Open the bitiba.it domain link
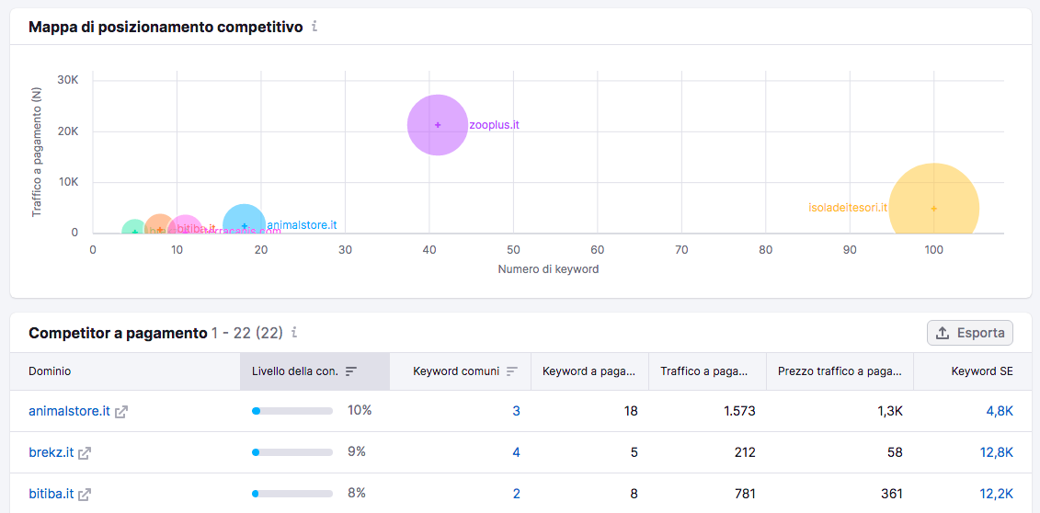Screen dimensions: 1040x513 click(51, 494)
